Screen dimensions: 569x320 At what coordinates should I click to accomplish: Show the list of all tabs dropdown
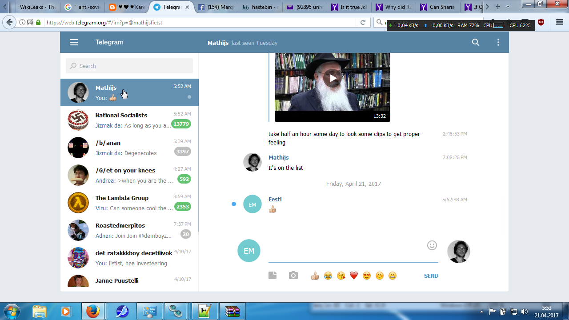click(508, 7)
